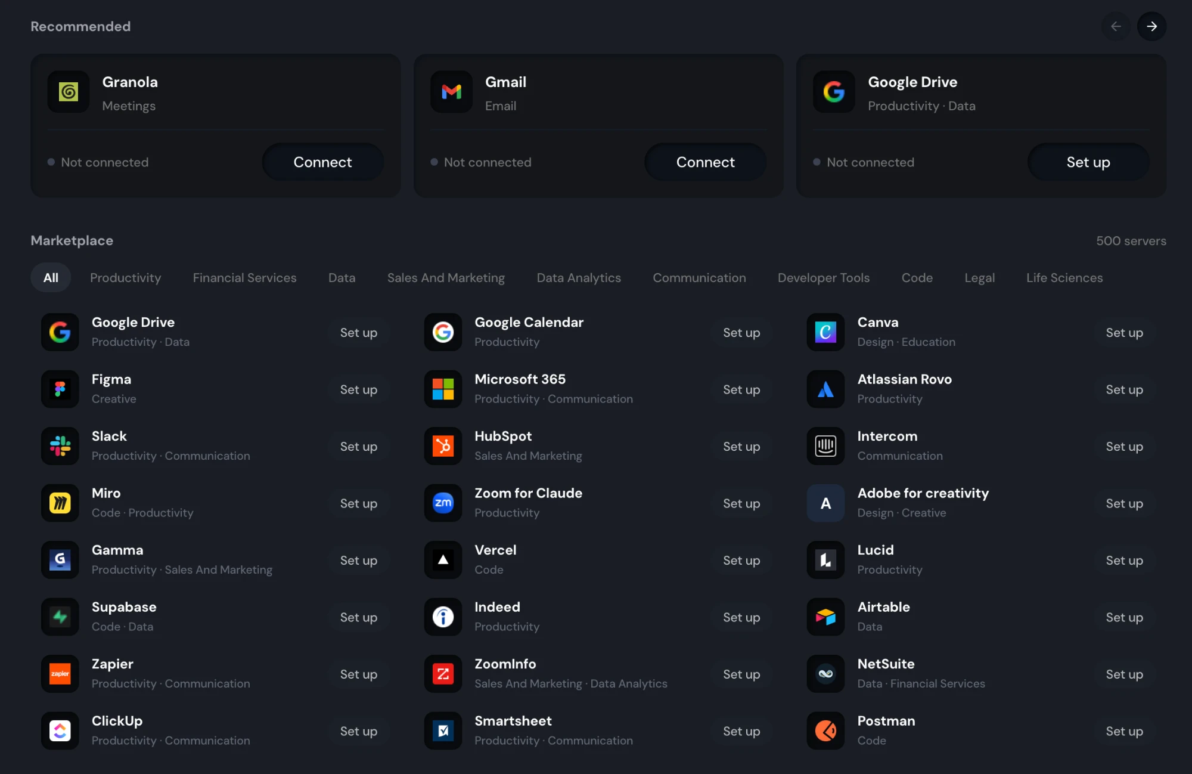This screenshot has height=774, width=1192.
Task: Connect the Granola server
Action: click(322, 162)
